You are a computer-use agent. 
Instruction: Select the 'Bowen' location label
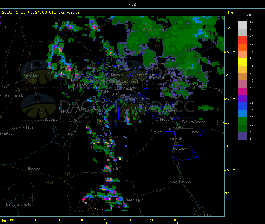coord(196,132)
